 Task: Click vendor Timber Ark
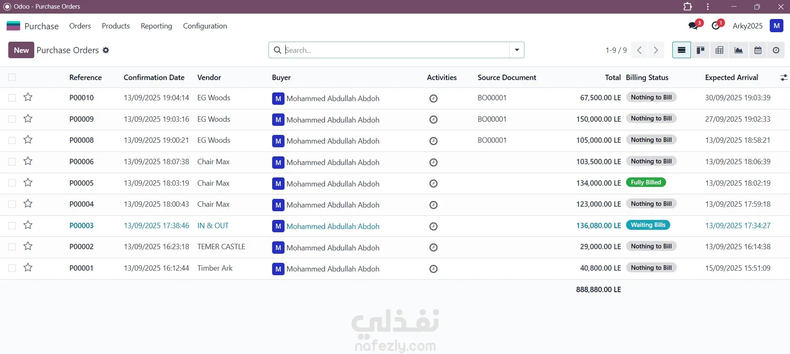[x=215, y=268]
